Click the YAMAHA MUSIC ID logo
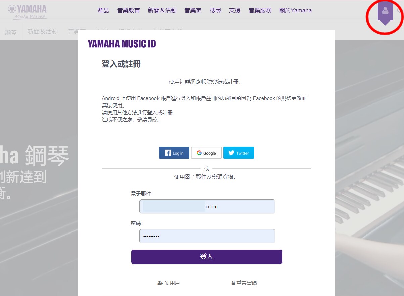This screenshot has width=404, height=296. coord(122,44)
